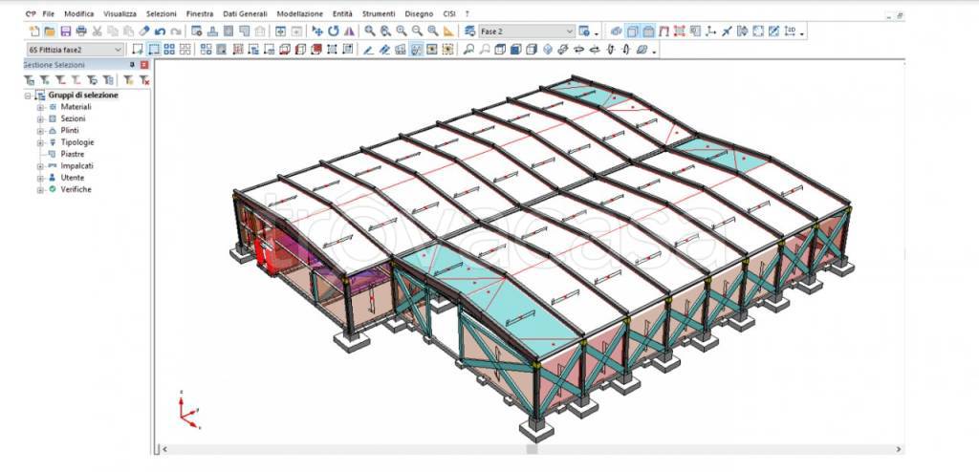Open the Modifica menu
This screenshot has height=472, width=979.
coord(79,13)
